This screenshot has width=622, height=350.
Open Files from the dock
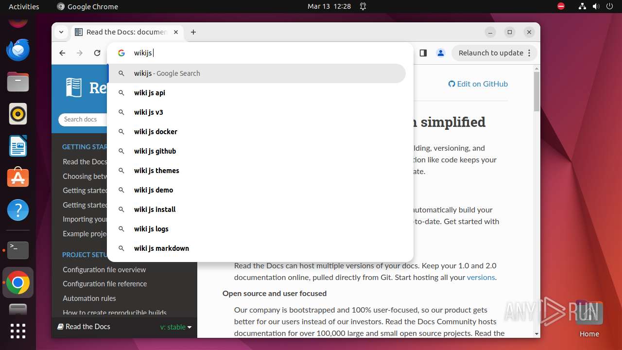coord(18,82)
